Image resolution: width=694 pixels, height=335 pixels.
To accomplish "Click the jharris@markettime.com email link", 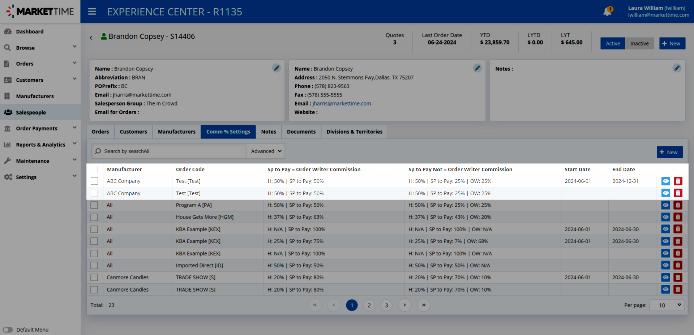I will (342, 103).
